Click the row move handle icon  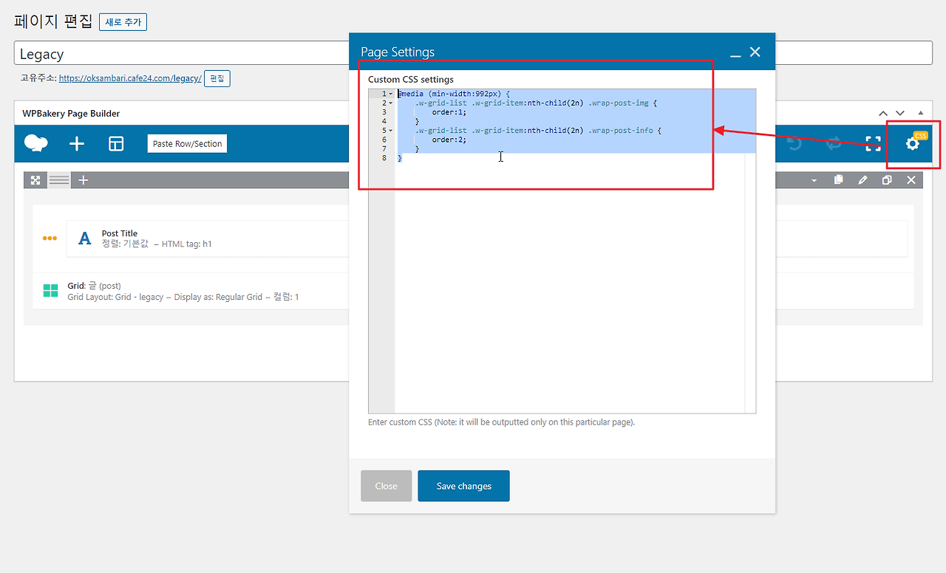[x=35, y=179]
